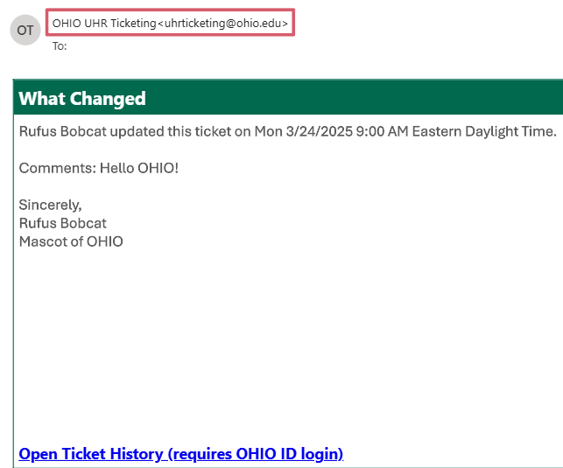Click the OT sender avatar circle

click(x=25, y=31)
